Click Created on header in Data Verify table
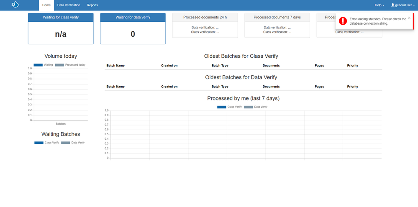The height and width of the screenshot is (207, 418). [169, 87]
